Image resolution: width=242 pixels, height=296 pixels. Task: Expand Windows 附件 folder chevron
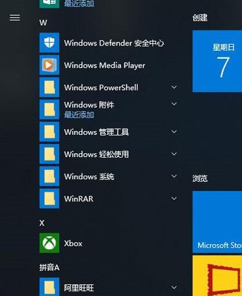pyautogui.click(x=174, y=104)
